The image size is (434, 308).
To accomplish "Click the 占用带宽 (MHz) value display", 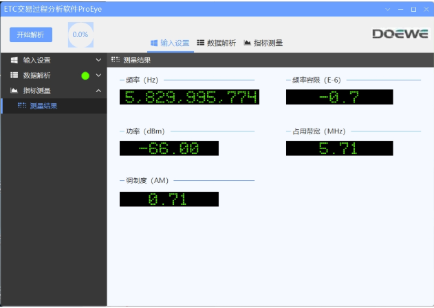I will pos(339,148).
